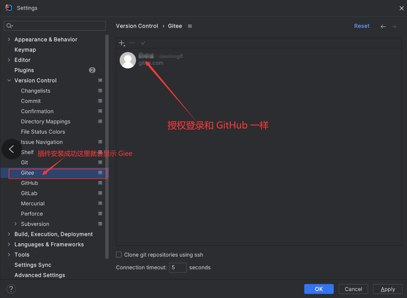Click the project icon on Confirmation row
Image resolution: width=407 pixels, height=298 pixels.
click(100, 111)
